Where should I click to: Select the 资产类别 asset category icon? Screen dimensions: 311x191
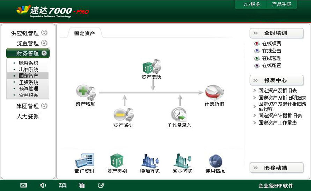point(117,161)
